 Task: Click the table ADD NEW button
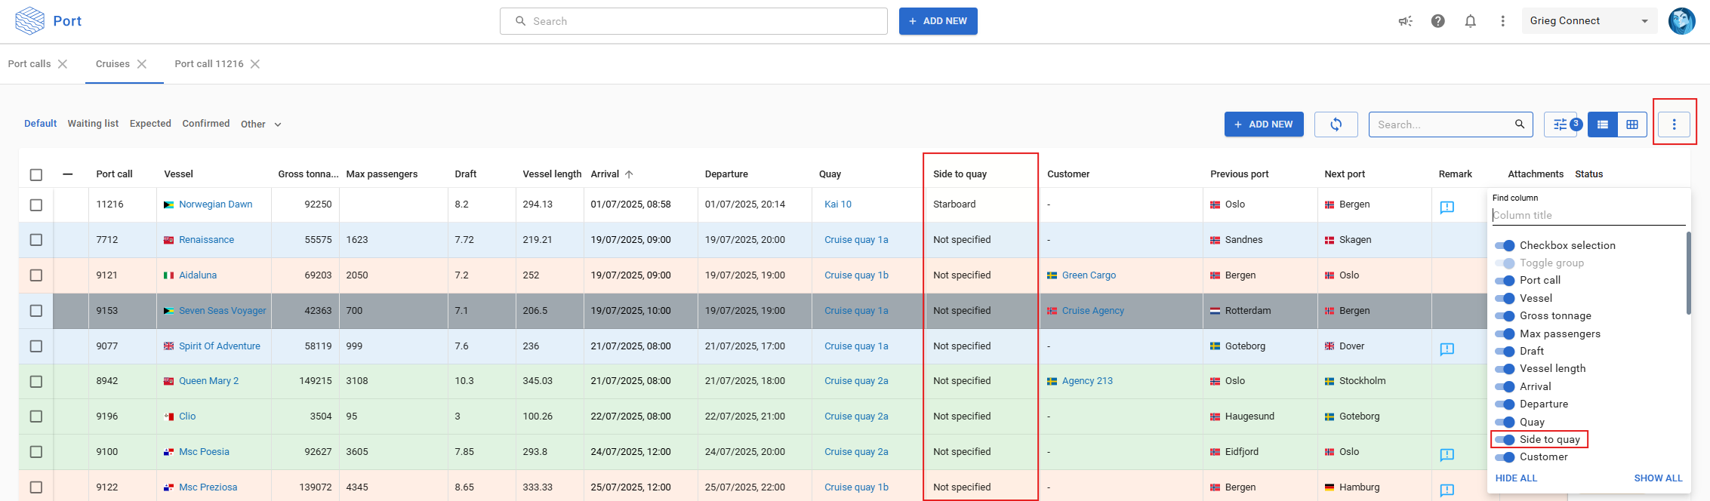click(1264, 124)
